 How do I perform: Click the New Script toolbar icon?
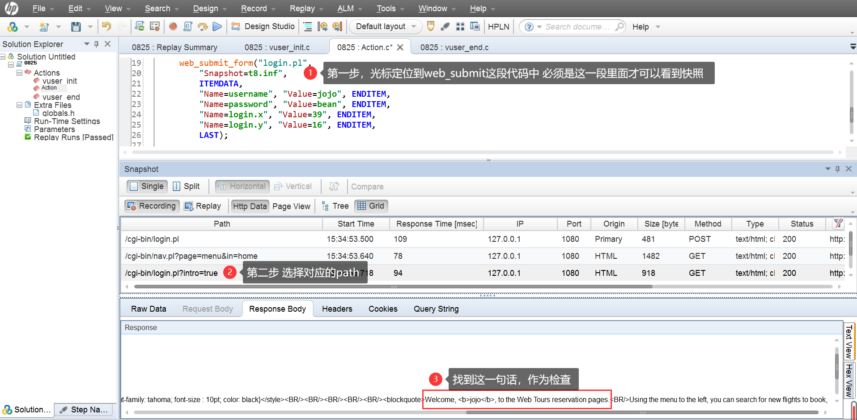[x=44, y=27]
